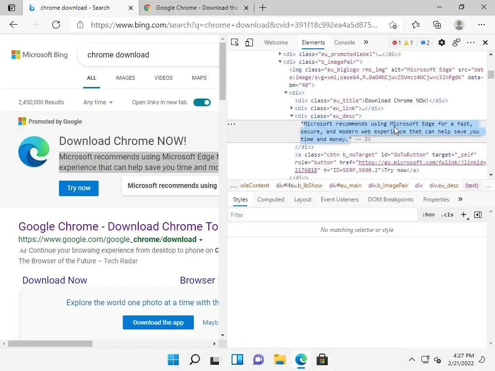Toggle device emulation icon in DevTools

249,43
